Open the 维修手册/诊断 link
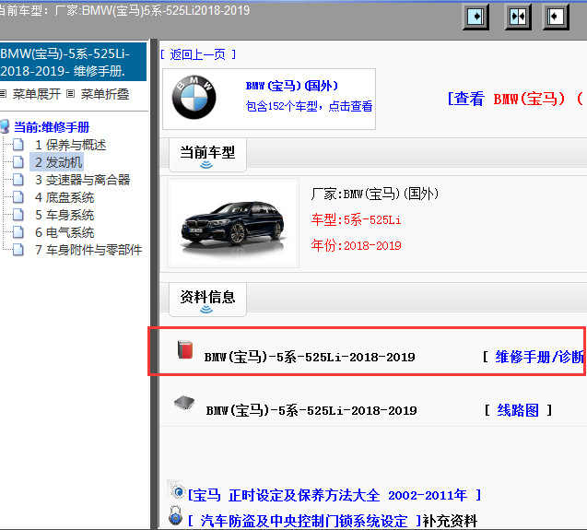The width and height of the screenshot is (587, 530). (x=540, y=357)
